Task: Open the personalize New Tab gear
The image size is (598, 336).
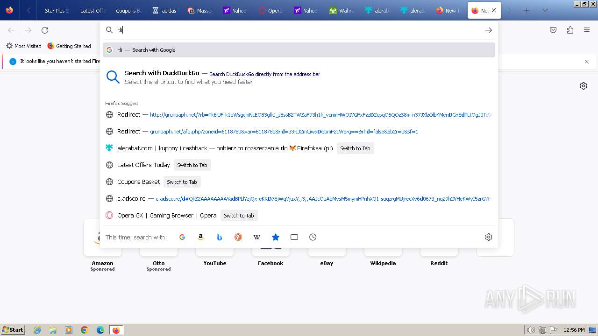Action: [x=584, y=86]
